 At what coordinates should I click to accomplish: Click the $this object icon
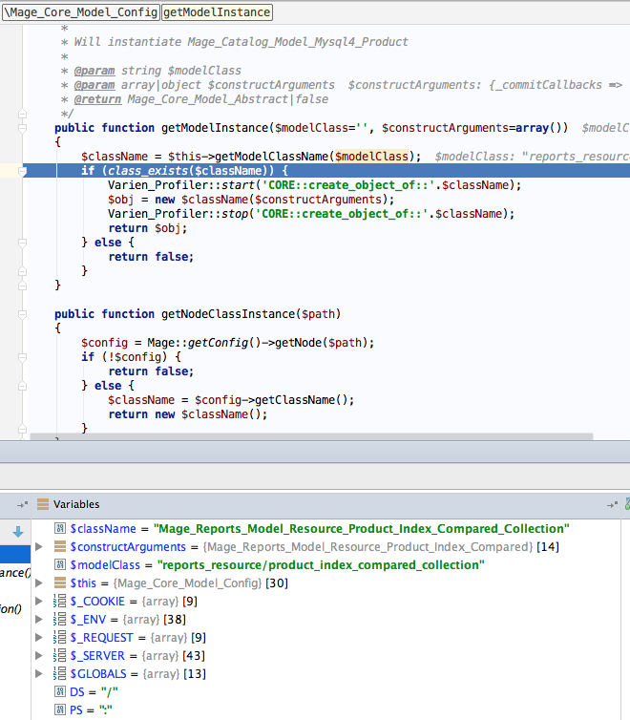point(59,582)
